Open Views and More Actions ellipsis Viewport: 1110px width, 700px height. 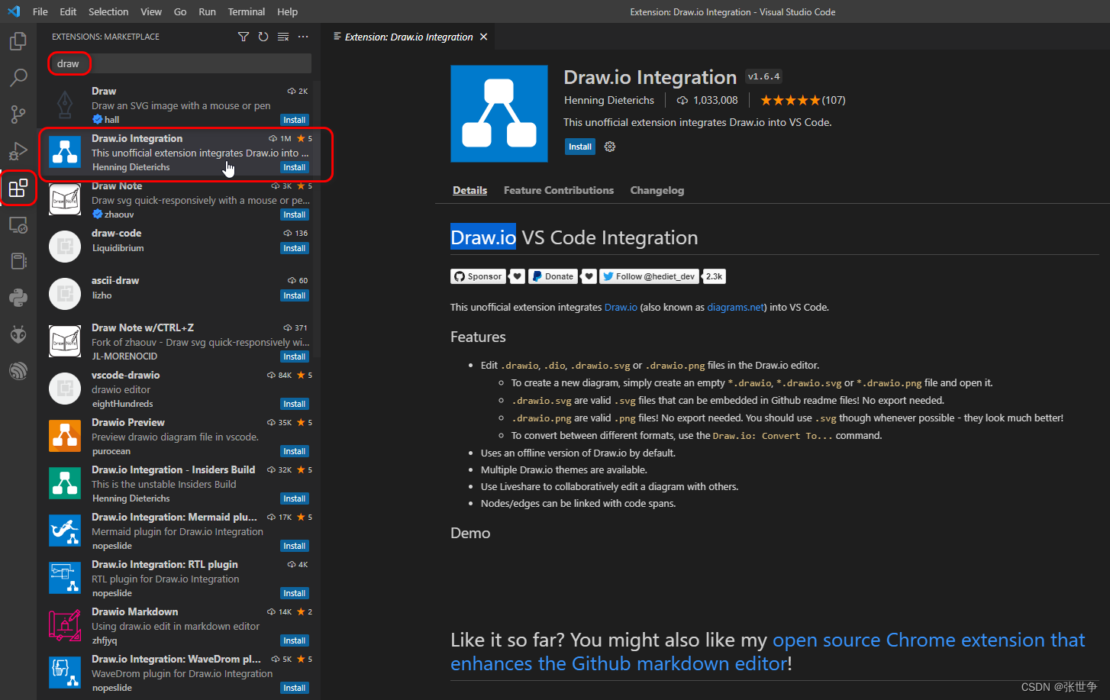click(303, 37)
